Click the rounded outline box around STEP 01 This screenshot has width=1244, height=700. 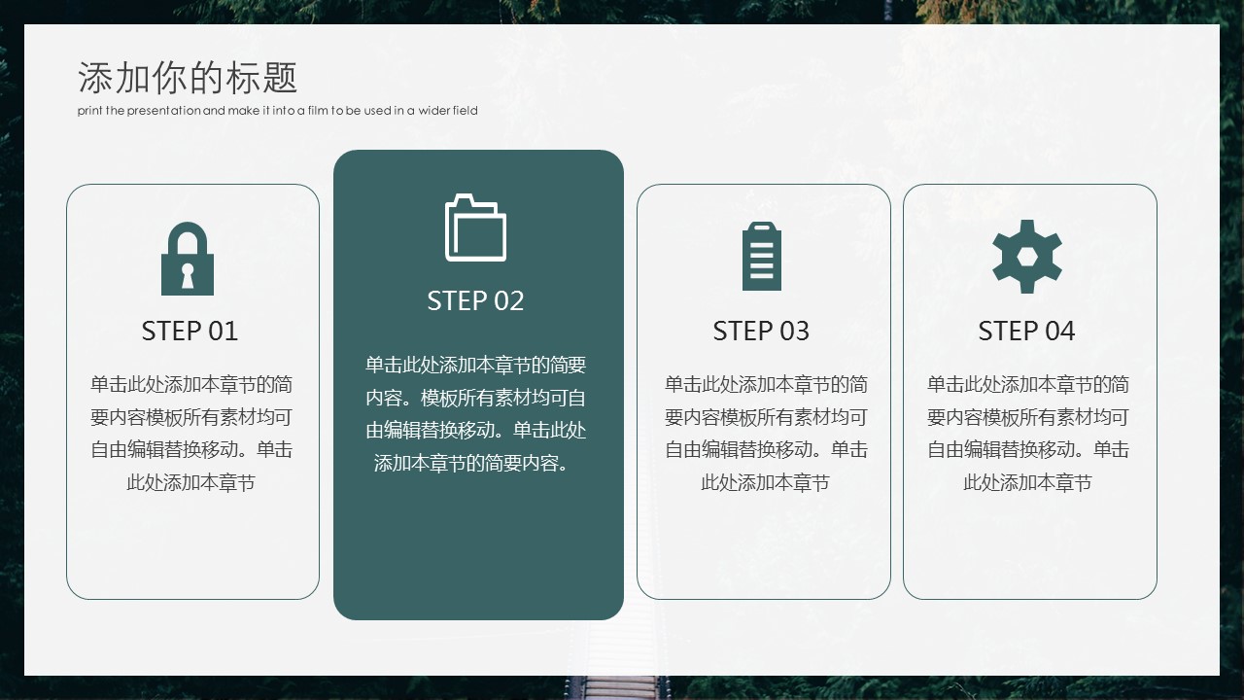(192, 554)
